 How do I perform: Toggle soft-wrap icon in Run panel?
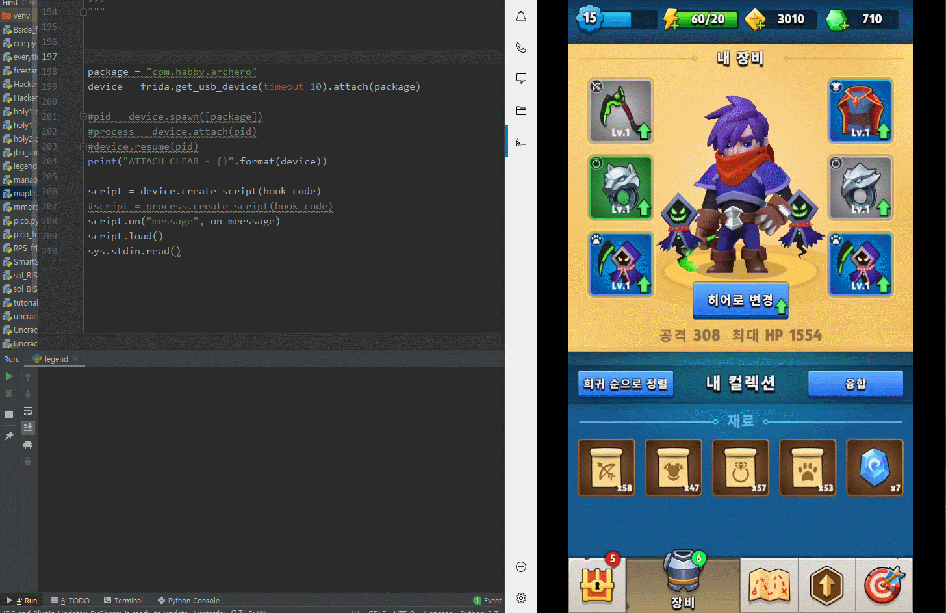pos(28,411)
